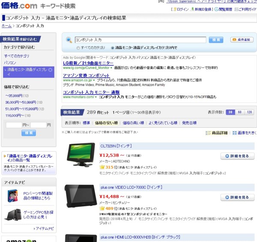Click the crown ranking icon for 489位
Viewport: 257px width, 242px height.
pyautogui.click(x=102, y=209)
